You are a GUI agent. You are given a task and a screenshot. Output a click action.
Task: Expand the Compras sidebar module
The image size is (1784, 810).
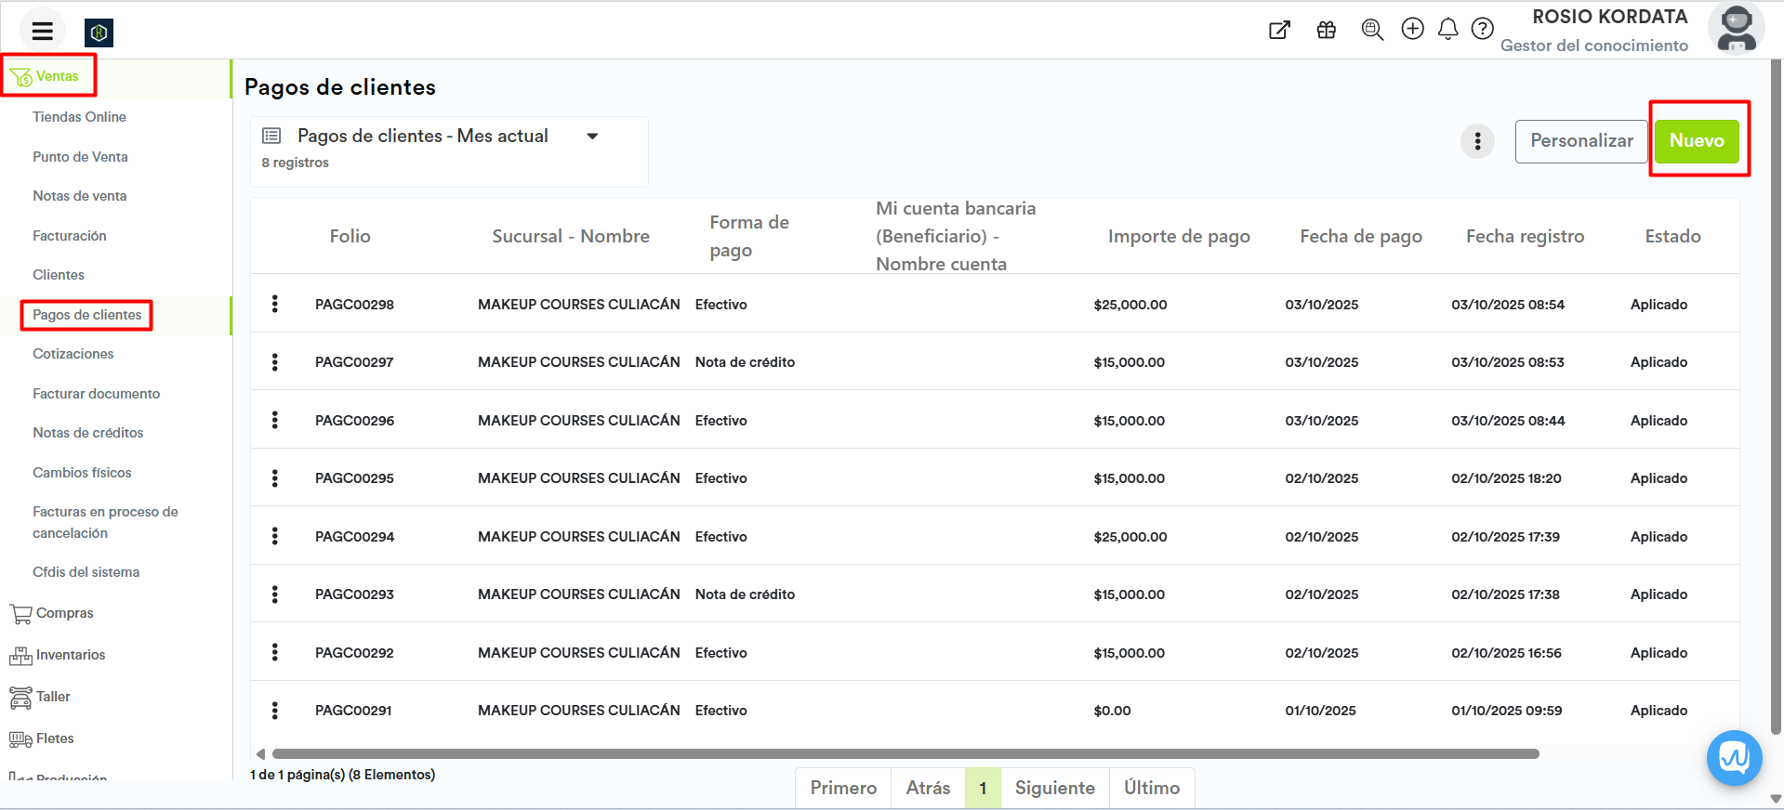(x=64, y=613)
